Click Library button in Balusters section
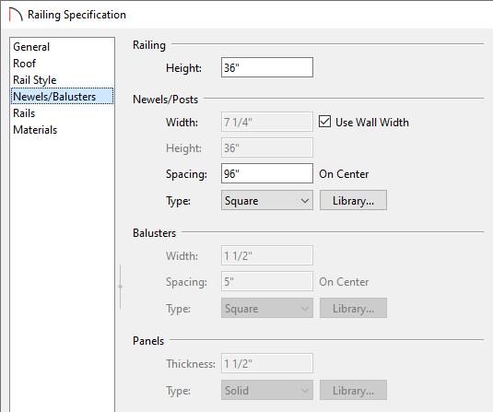The height and width of the screenshot is (412, 493). [353, 308]
